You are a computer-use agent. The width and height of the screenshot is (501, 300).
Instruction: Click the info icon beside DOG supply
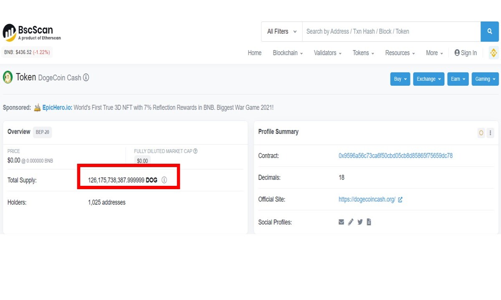pyautogui.click(x=164, y=180)
